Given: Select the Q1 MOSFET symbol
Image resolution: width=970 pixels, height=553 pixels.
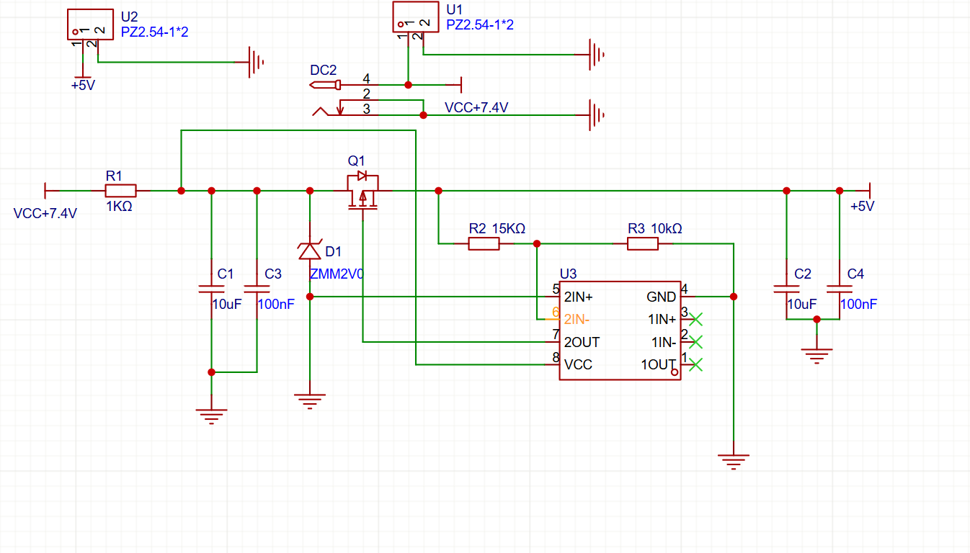Looking at the screenshot, I should (x=362, y=191).
